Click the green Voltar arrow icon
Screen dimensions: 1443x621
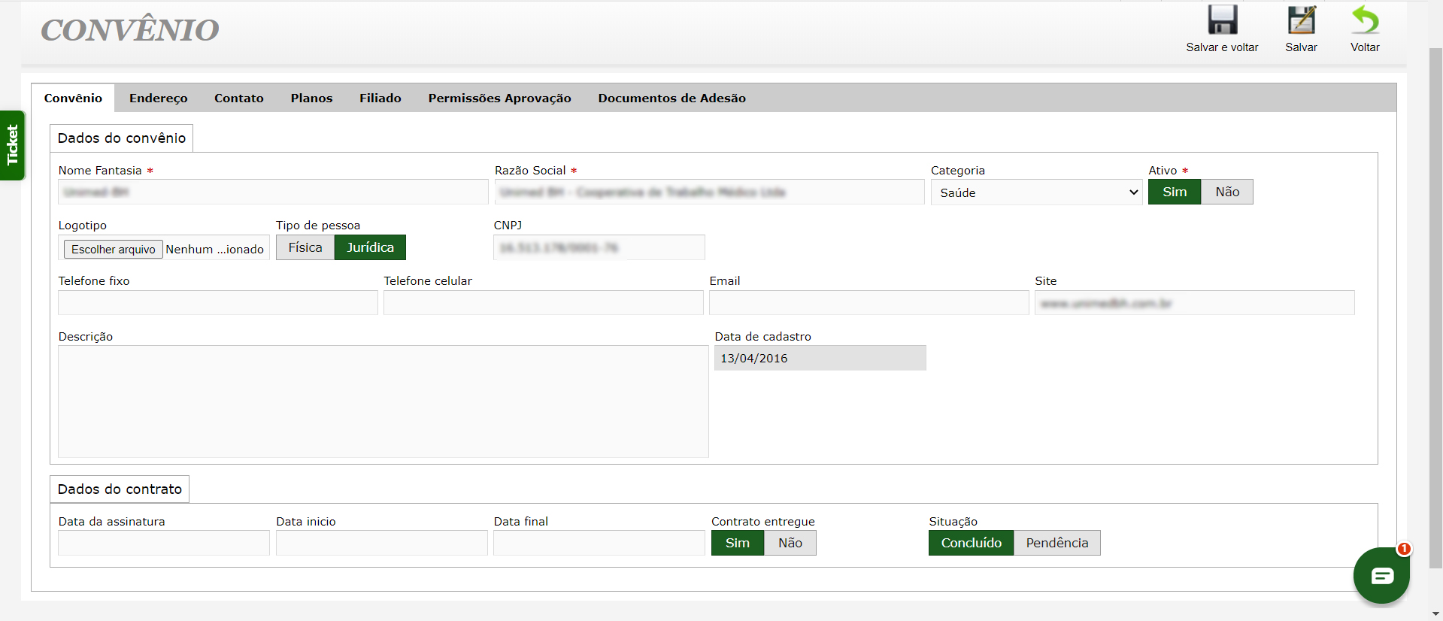tap(1364, 21)
